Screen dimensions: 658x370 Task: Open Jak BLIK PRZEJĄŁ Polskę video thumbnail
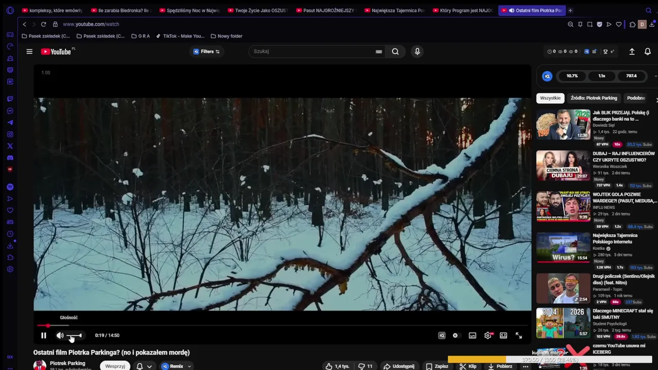pyautogui.click(x=563, y=124)
